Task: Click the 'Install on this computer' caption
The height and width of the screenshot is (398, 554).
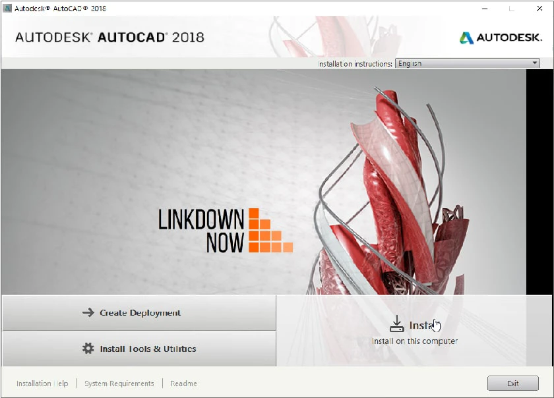Action: (414, 341)
